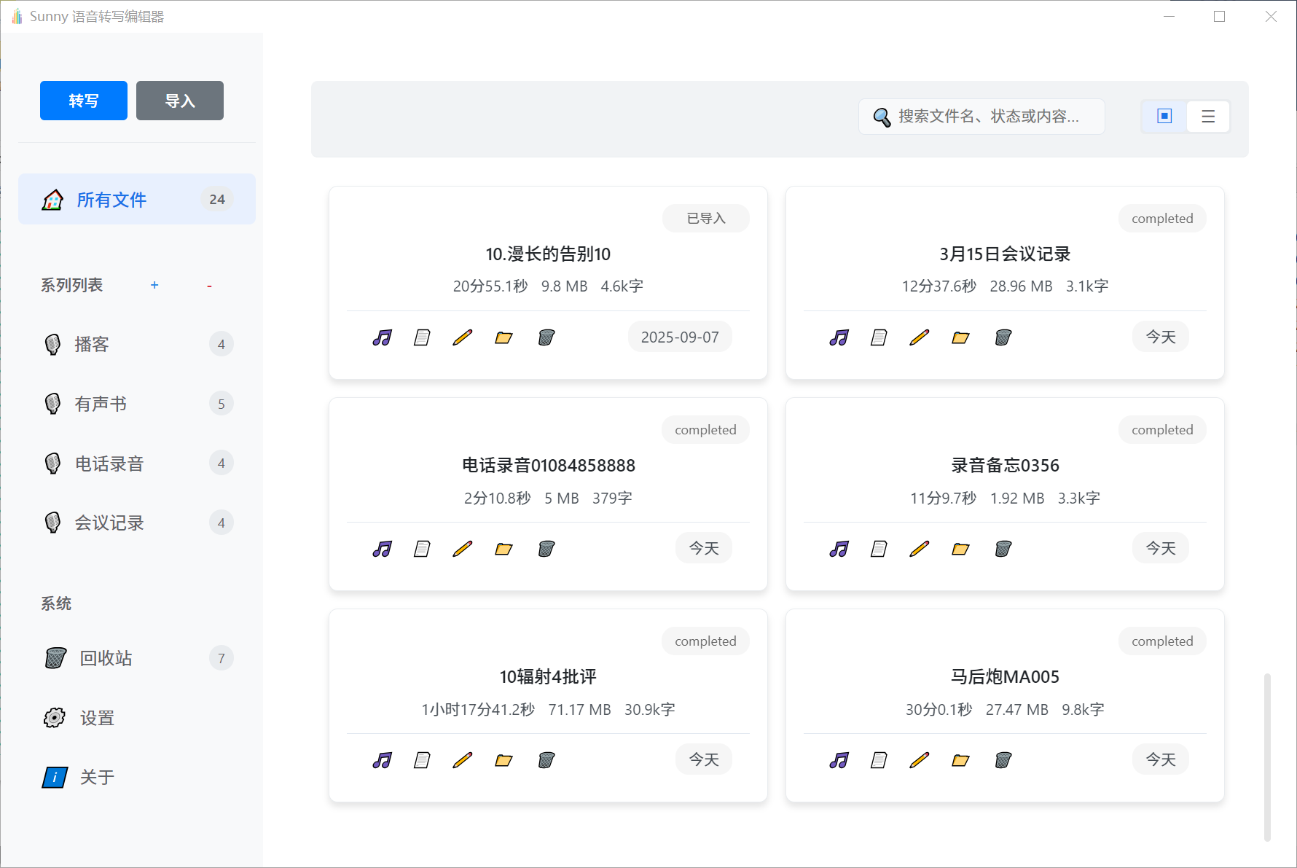Open the 会议记录 category
Viewport: 1297px width, 868px height.
click(109, 522)
